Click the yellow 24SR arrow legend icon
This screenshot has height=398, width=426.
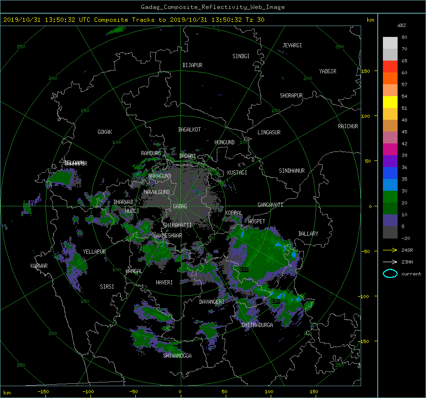coord(390,250)
